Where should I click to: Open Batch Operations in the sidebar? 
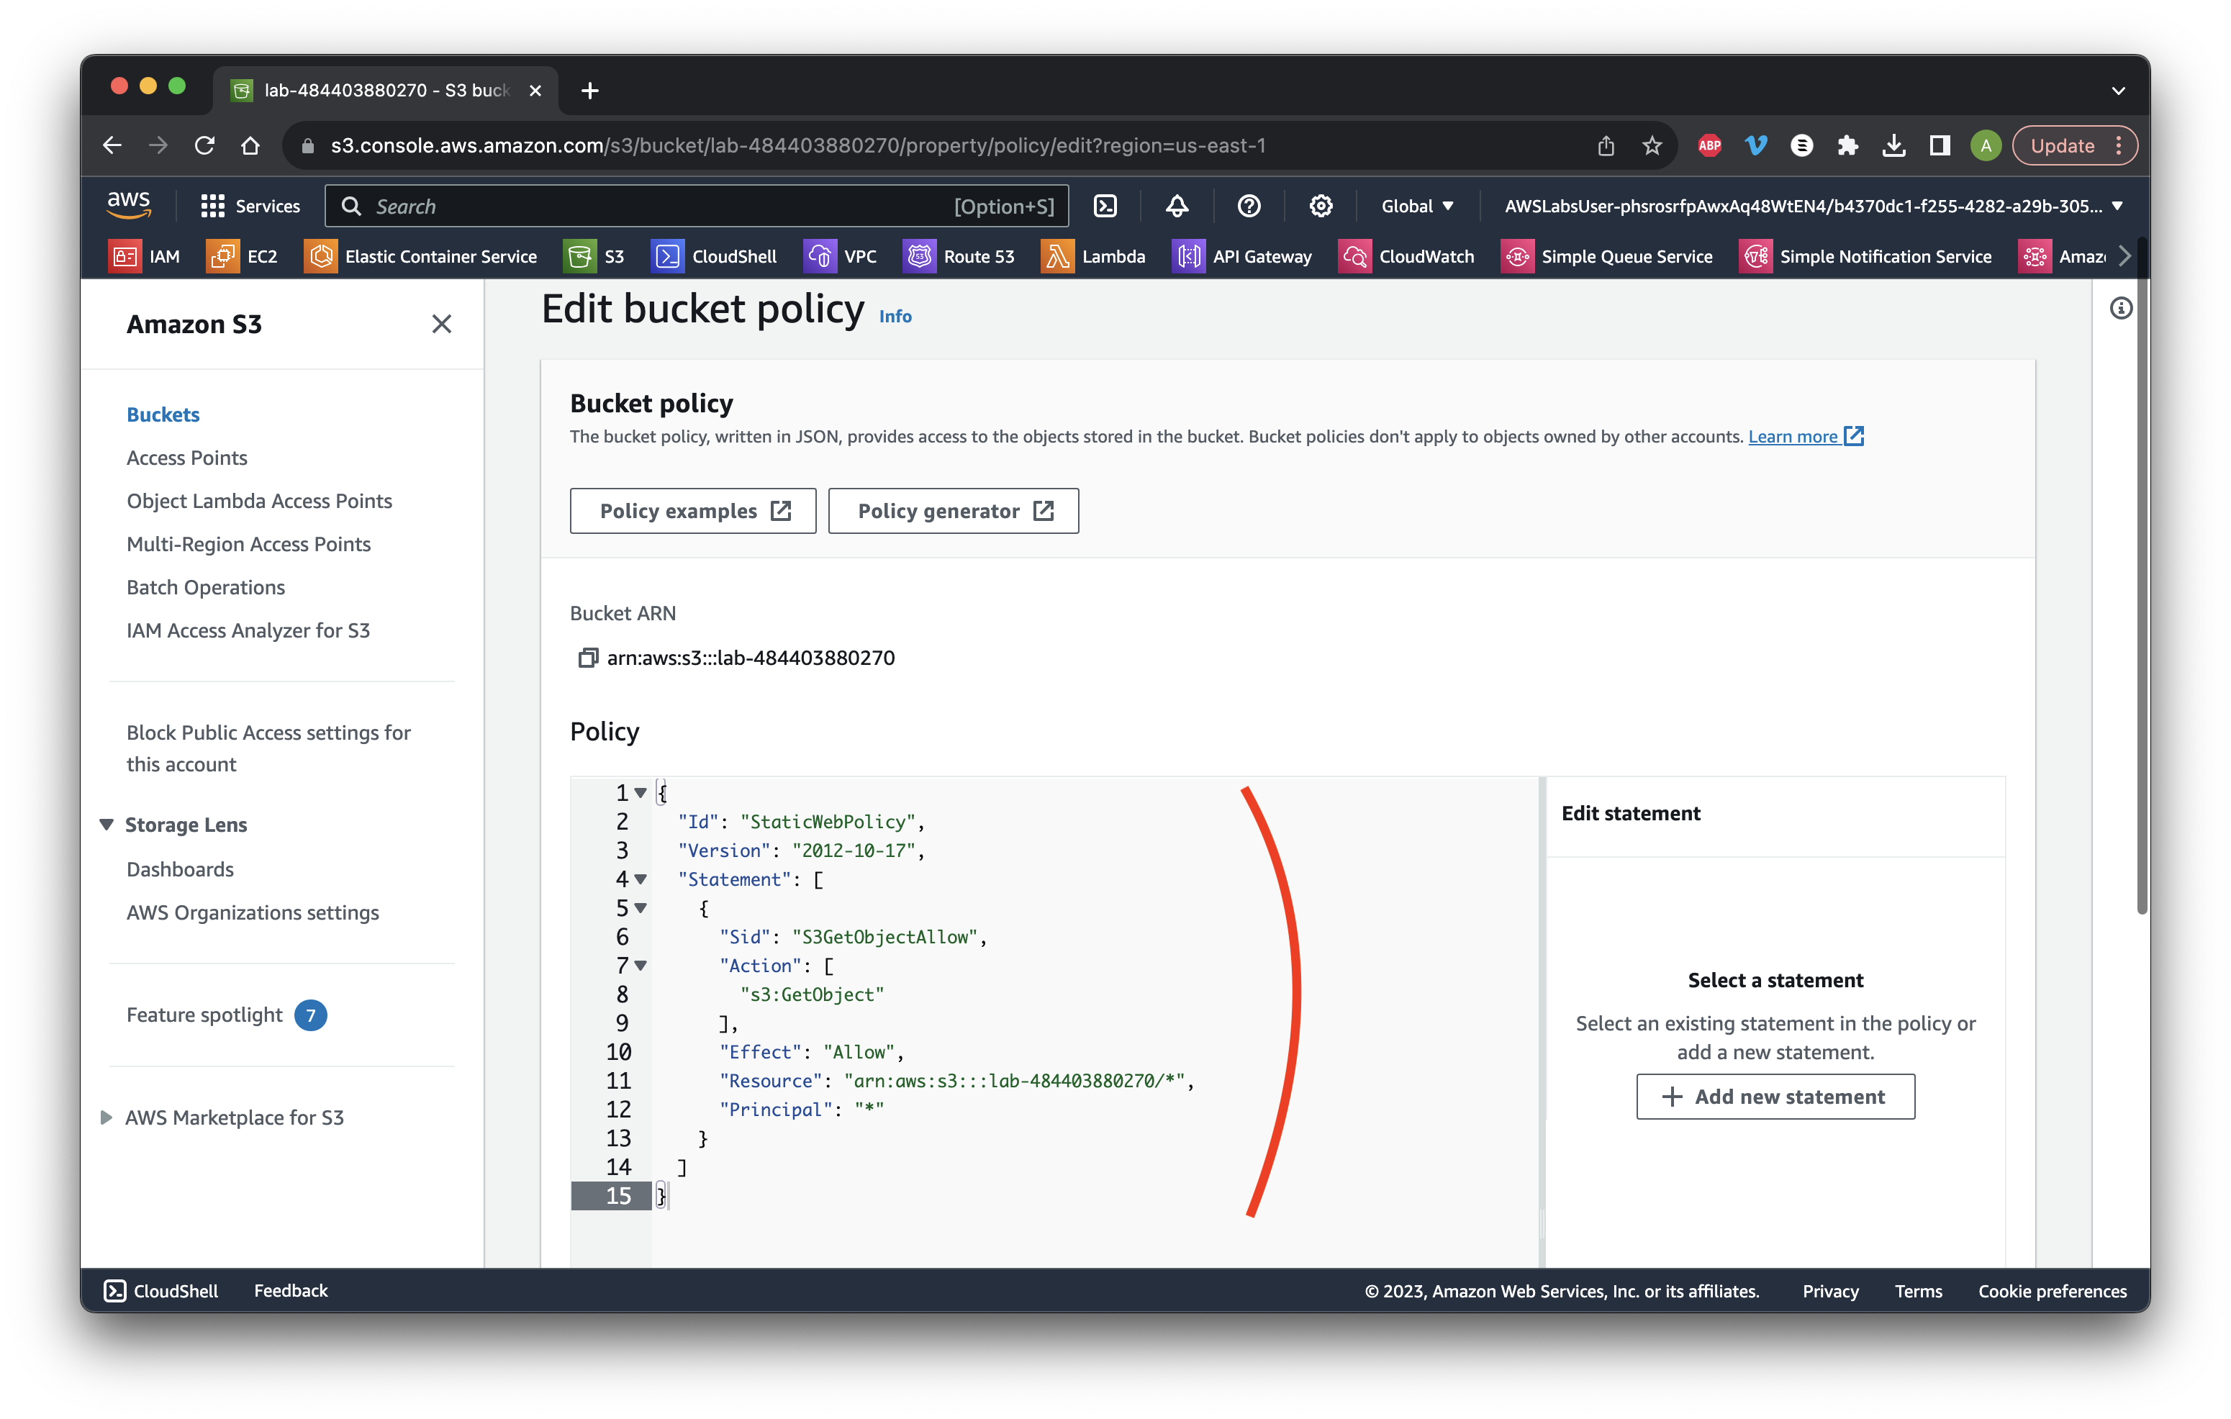point(206,587)
